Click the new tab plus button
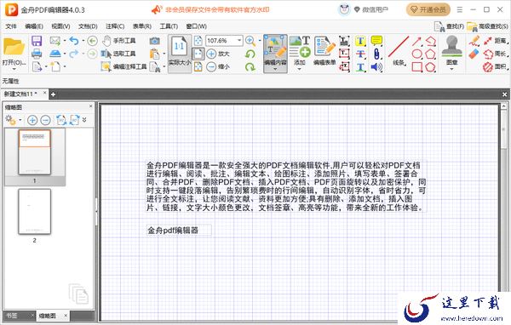This screenshot has width=511, height=325. click(53, 94)
